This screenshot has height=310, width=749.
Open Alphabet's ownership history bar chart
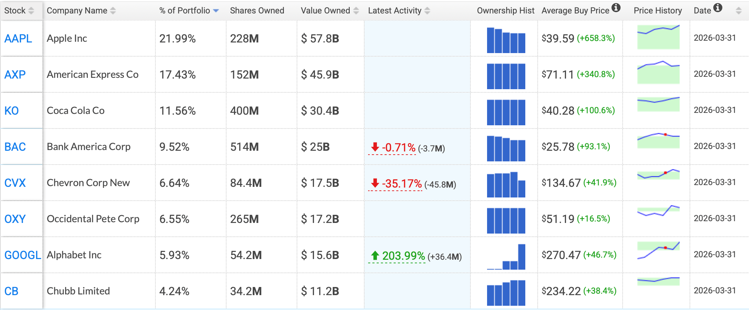pos(506,257)
